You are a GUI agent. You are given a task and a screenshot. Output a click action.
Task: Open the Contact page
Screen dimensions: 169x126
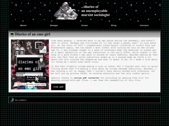[144, 26]
